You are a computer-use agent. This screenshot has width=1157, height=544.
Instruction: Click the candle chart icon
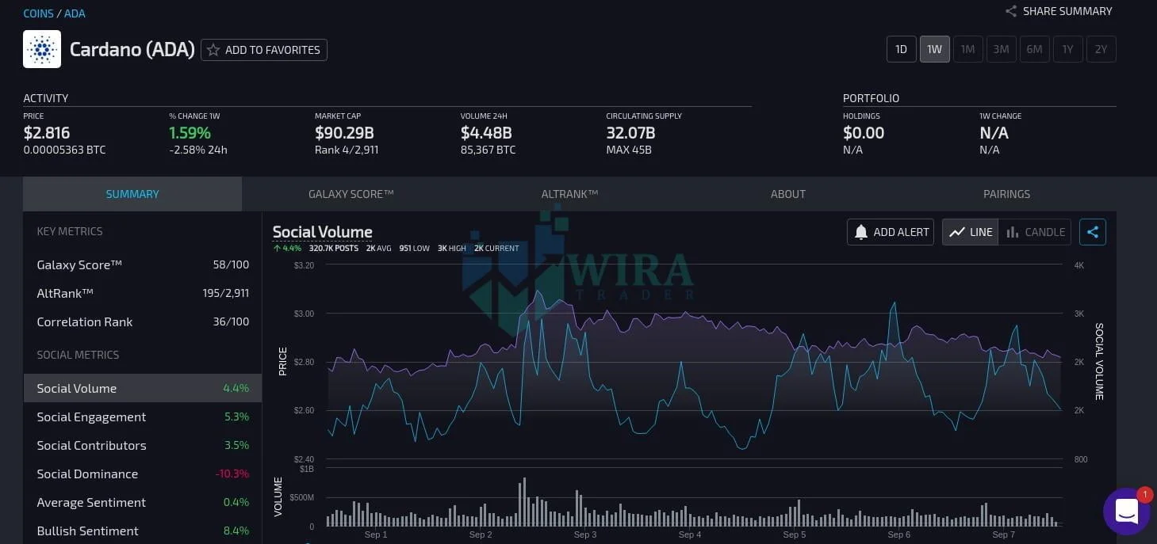(x=1013, y=232)
